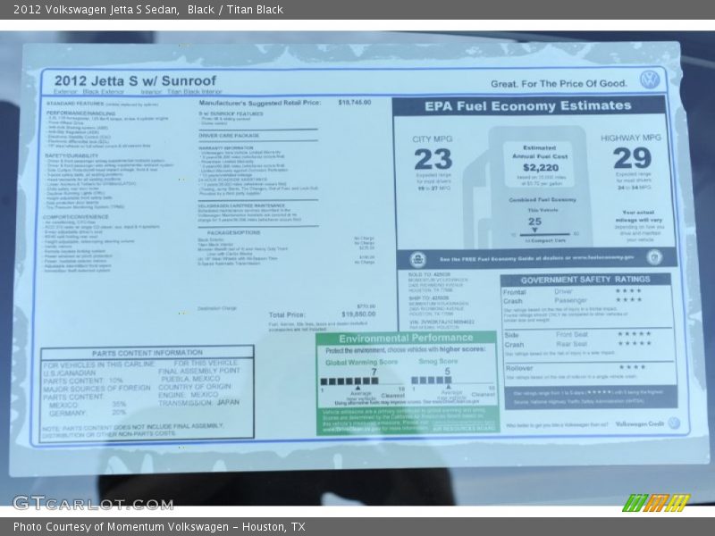Click the Side Crash Front Seat stars
Screen dimensions: 715x536
(x=634, y=333)
